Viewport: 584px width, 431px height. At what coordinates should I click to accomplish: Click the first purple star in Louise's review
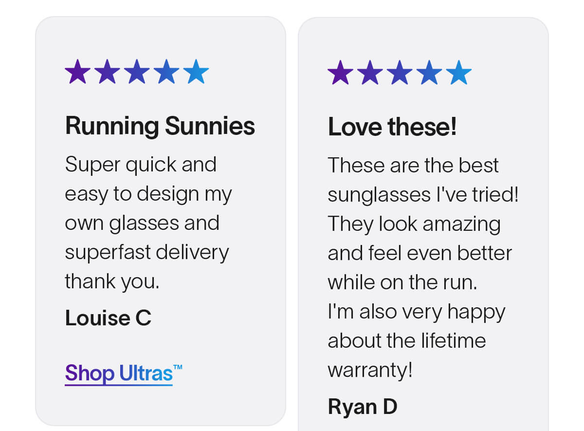pyautogui.click(x=78, y=72)
